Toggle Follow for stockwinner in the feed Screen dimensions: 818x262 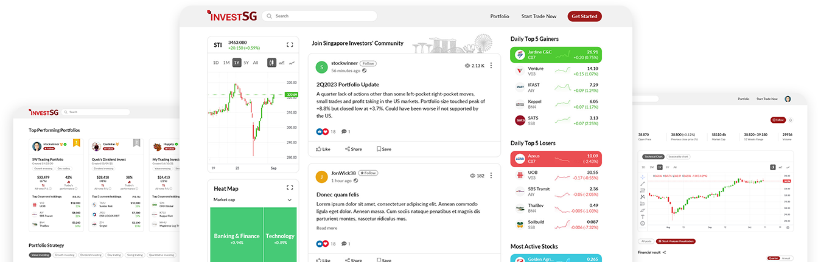pos(368,63)
